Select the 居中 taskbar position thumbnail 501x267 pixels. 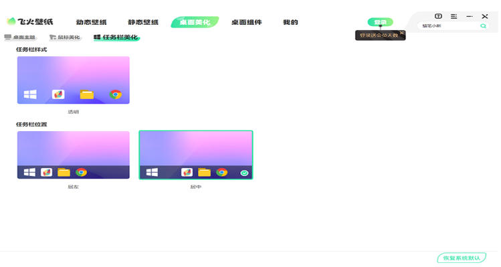click(196, 155)
